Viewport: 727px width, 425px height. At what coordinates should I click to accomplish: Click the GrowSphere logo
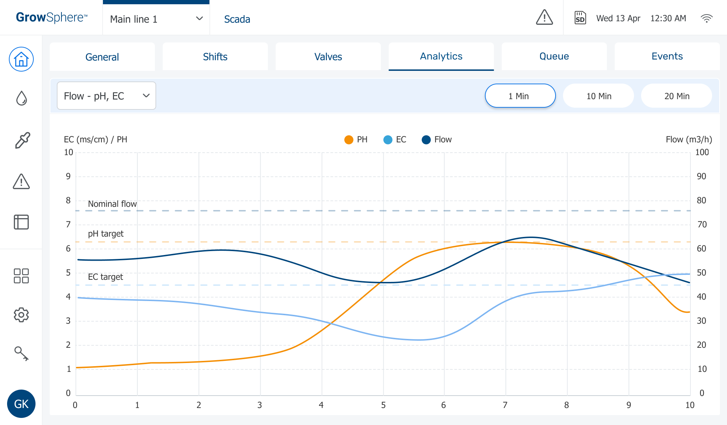[51, 17]
